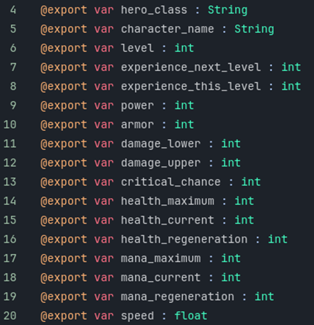The image size is (314, 325).
Task: Click the damage_lower variable
Action: pyautogui.click(x=161, y=144)
